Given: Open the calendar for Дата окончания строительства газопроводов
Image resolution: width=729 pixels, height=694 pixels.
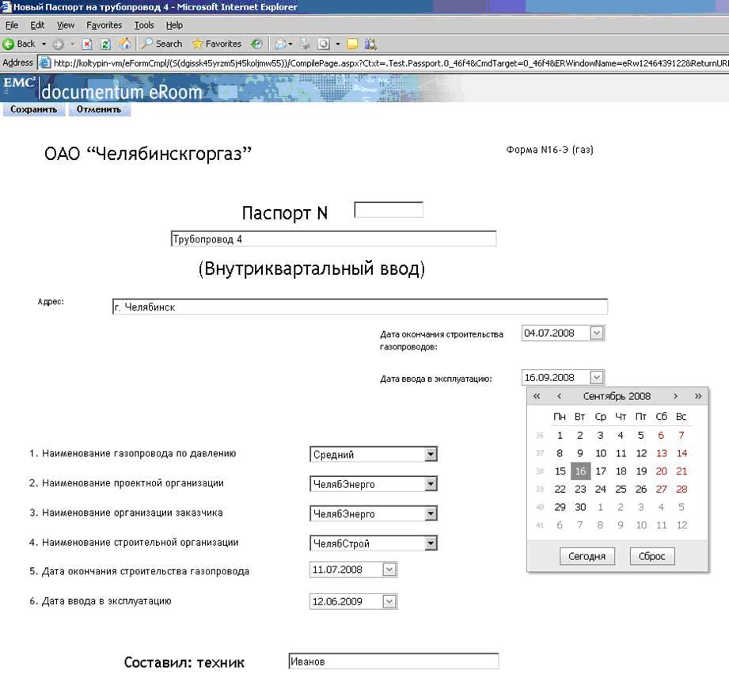Looking at the screenshot, I should pyautogui.click(x=597, y=333).
